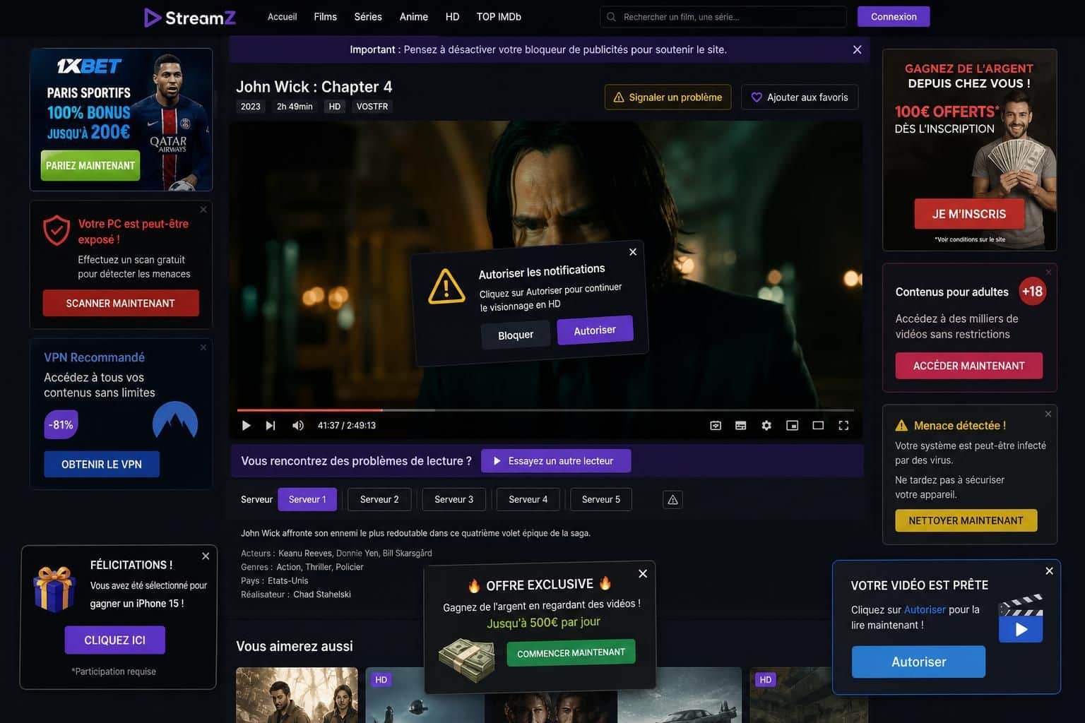
Task: Click SCANNER MAINTENANT button
Action: (x=121, y=304)
